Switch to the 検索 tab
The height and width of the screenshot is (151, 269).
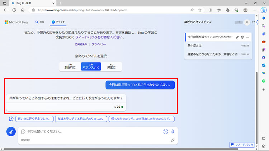tap(40, 22)
